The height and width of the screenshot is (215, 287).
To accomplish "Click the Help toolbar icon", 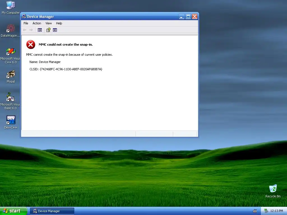I will click(48, 30).
